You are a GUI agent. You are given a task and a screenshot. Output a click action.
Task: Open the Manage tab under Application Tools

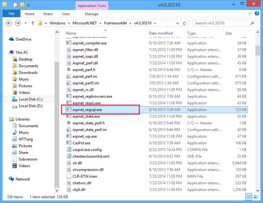[x=91, y=14]
